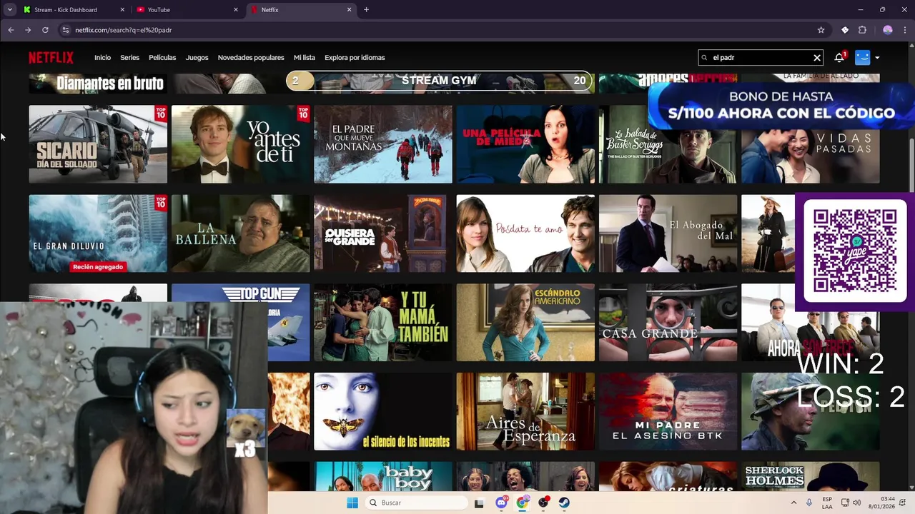
Task: Open Steam from the taskbar
Action: [564, 503]
